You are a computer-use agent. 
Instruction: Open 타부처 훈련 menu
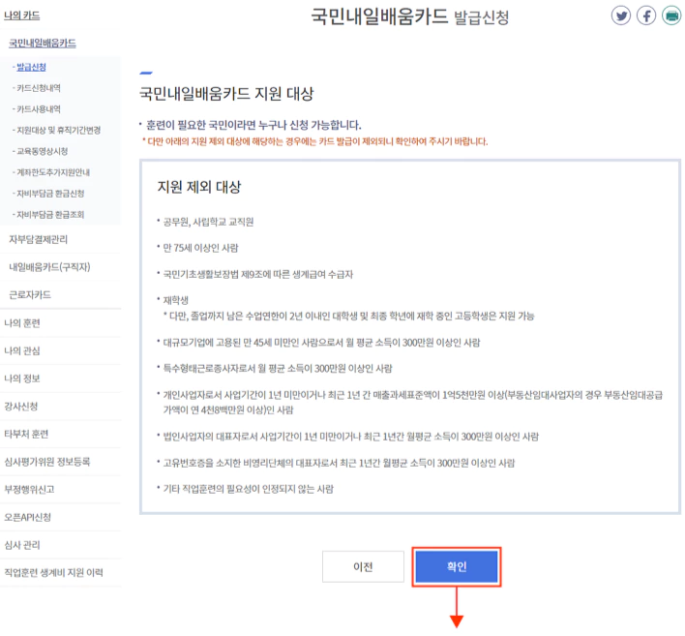tap(26, 434)
